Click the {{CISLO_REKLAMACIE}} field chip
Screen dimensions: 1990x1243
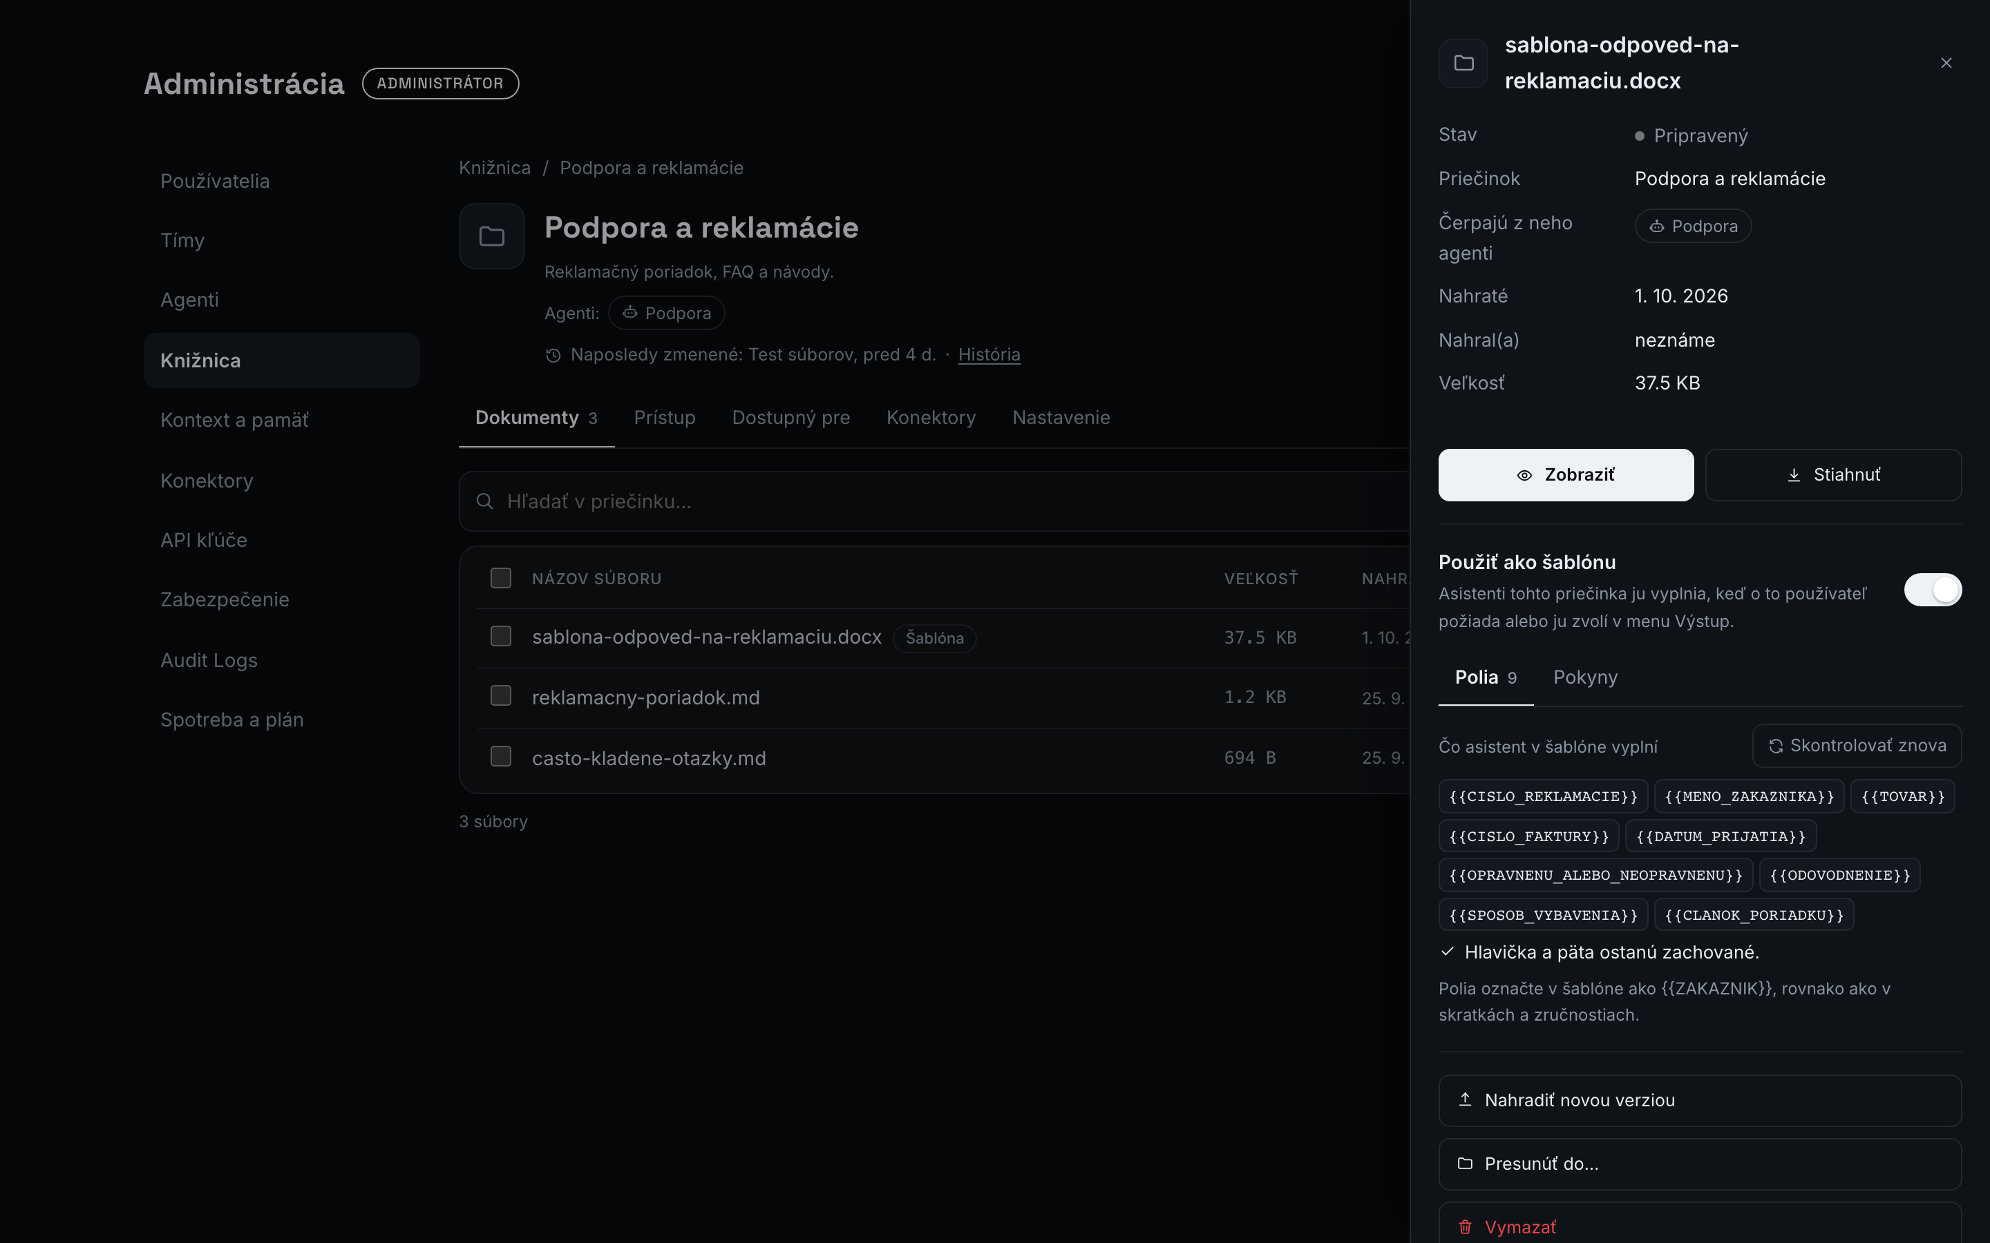point(1543,797)
